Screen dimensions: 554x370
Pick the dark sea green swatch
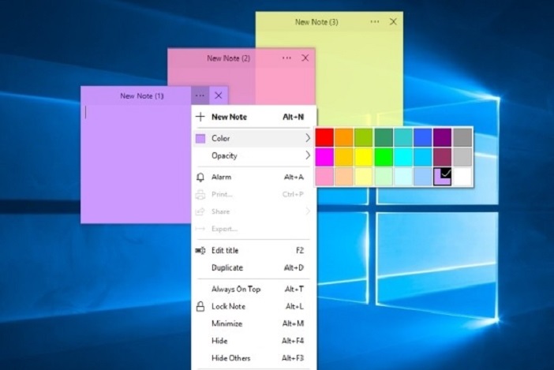click(384, 137)
